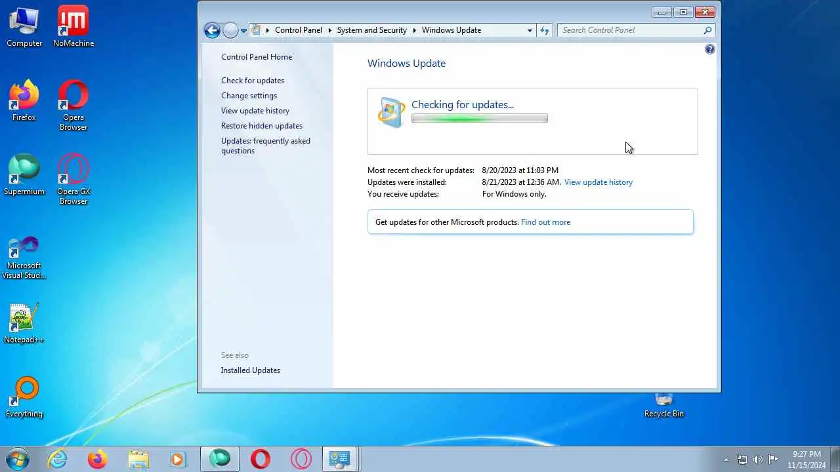Click the checking for updates progress bar
This screenshot has width=840, height=472.
tap(480, 119)
